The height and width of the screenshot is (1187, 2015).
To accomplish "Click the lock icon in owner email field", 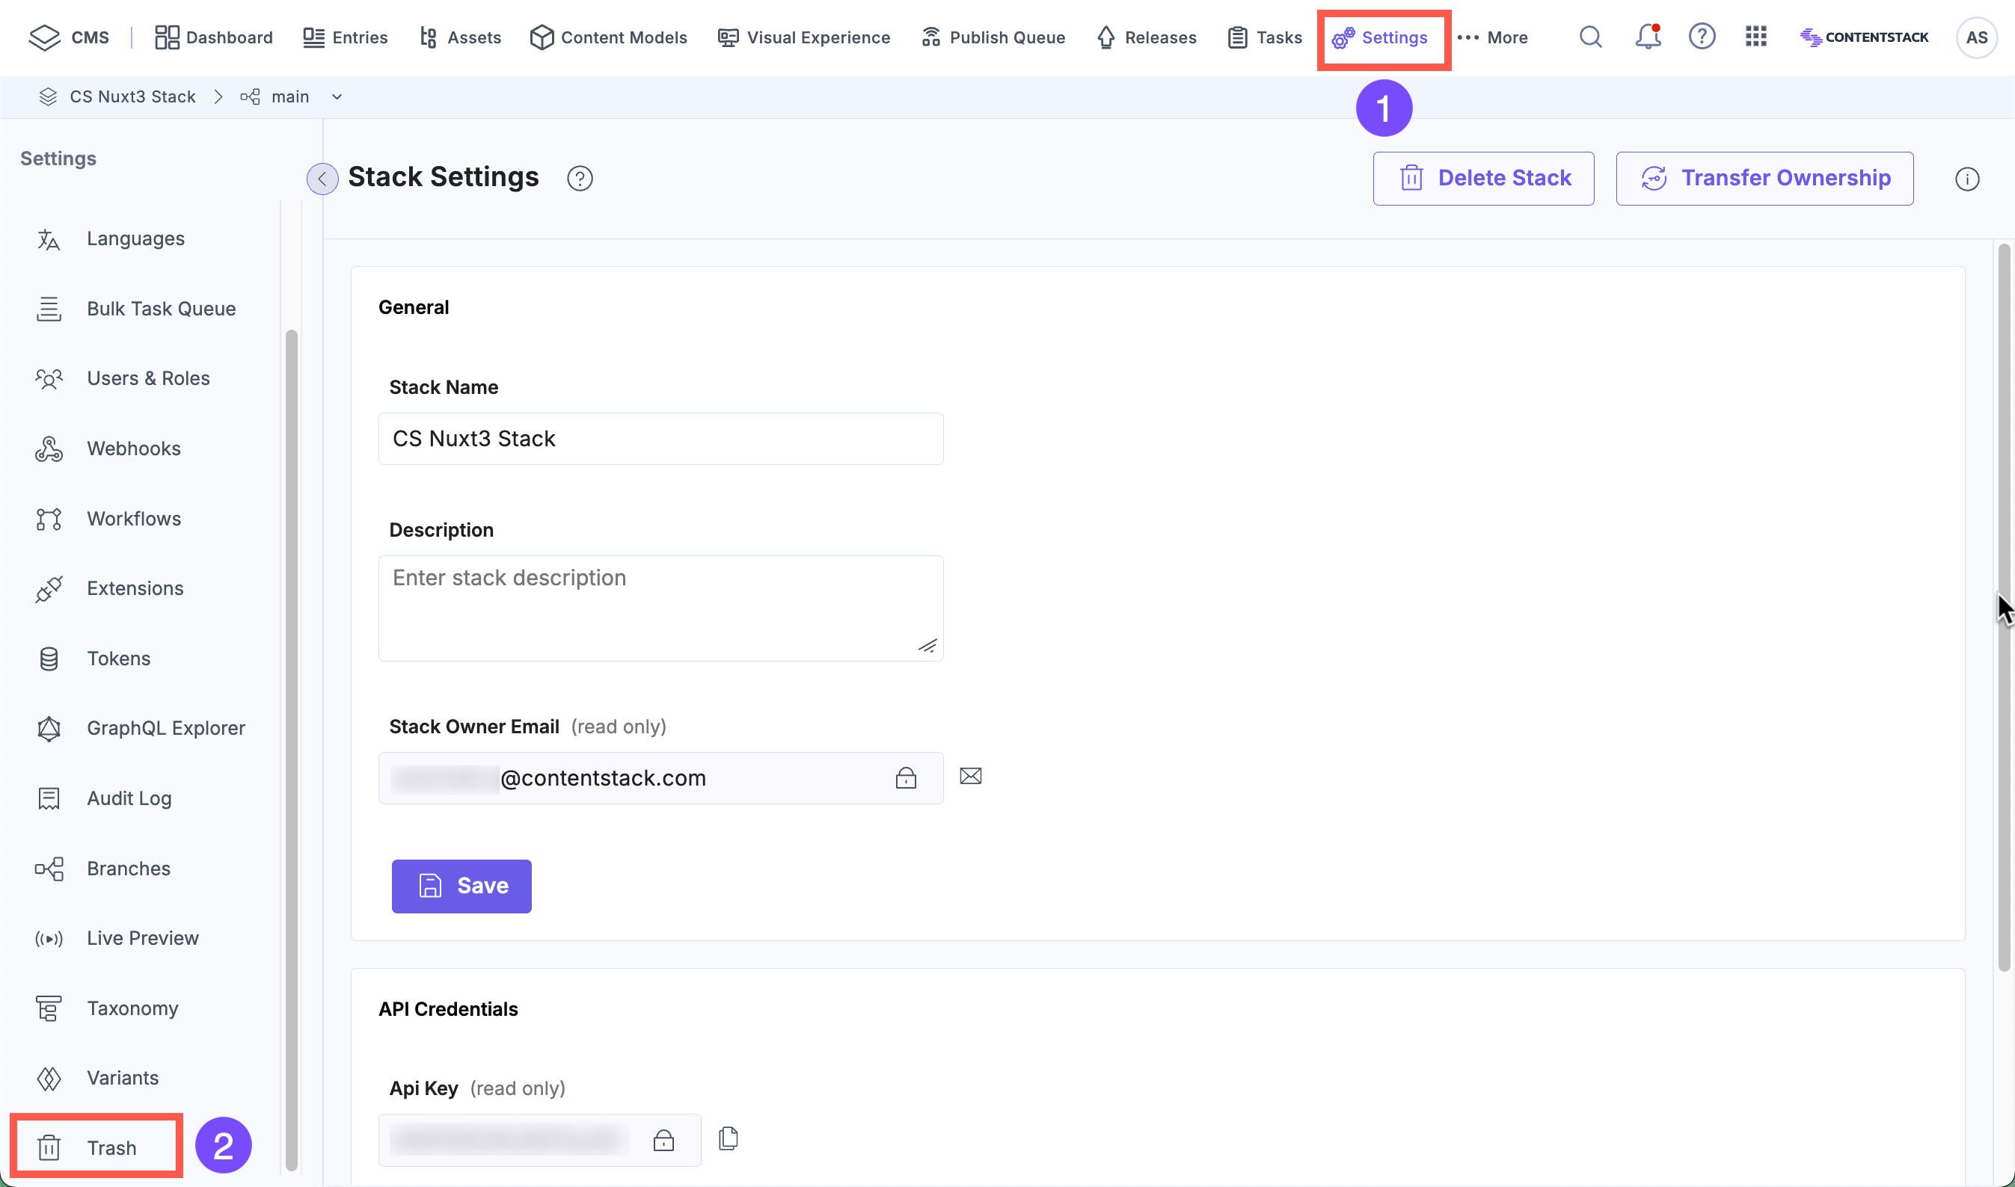I will click(x=906, y=777).
